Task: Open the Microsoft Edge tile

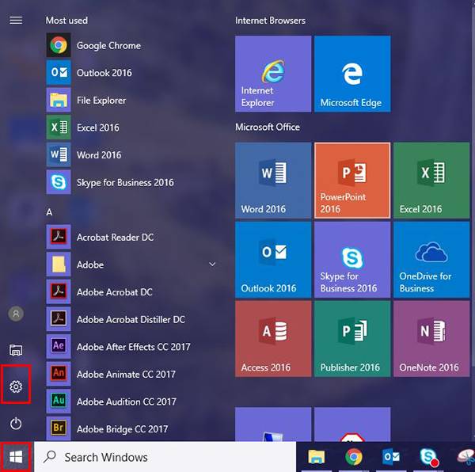Action: pyautogui.click(x=352, y=74)
